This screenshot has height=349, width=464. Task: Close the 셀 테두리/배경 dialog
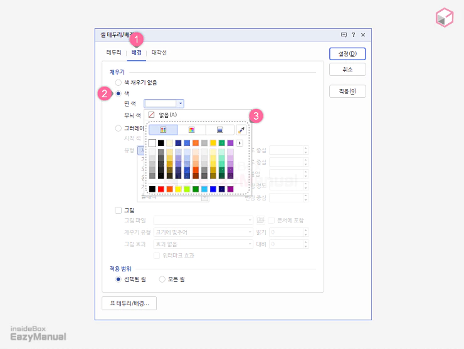363,35
